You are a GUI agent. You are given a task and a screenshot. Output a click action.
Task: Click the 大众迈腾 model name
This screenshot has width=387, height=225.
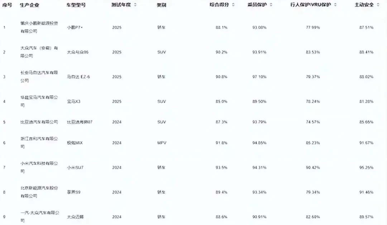(x=75, y=217)
